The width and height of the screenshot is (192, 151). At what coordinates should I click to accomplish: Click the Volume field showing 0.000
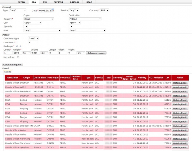click(35, 53)
